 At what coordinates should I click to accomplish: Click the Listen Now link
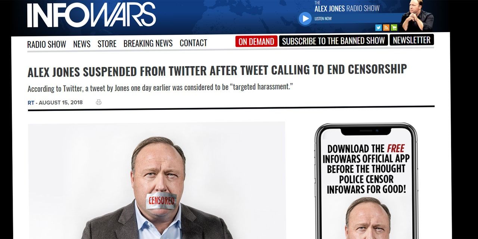[323, 19]
